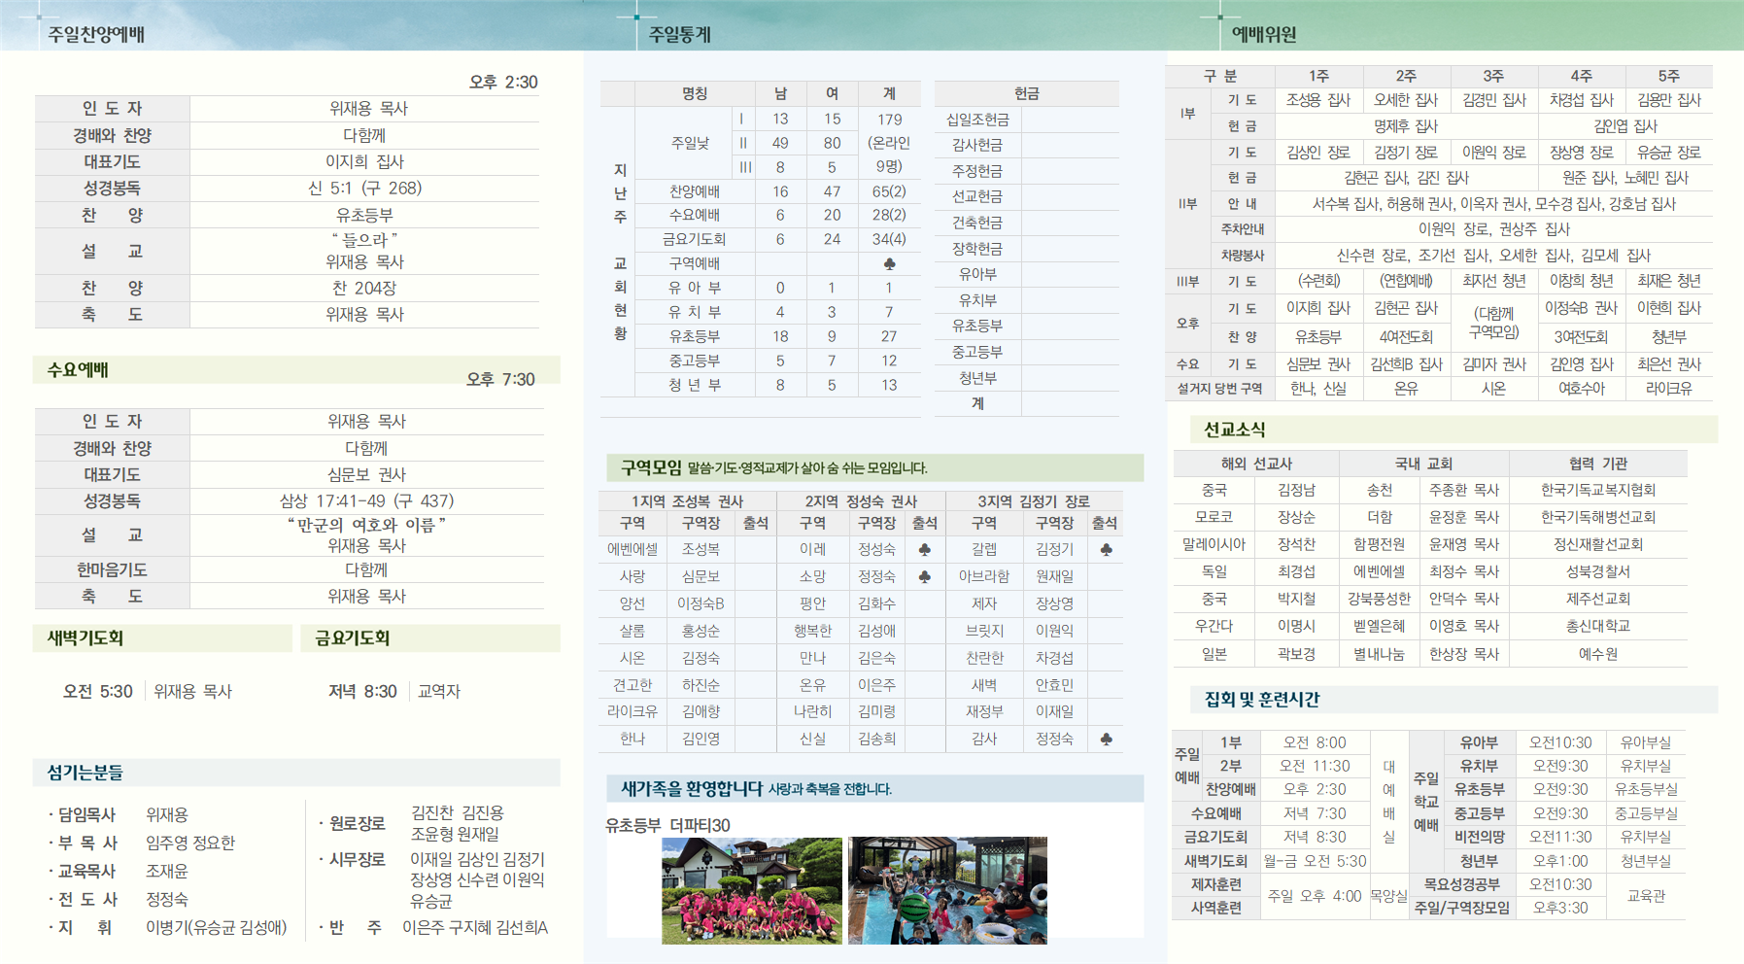
Task: Click the 3지역 김정기 장로 column header
Action: [1033, 501]
